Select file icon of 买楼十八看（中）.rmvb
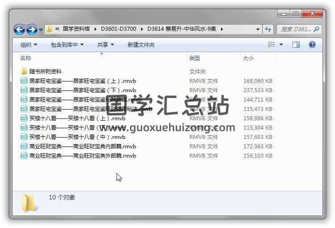The height and width of the screenshot is (228, 335). tap(24, 137)
